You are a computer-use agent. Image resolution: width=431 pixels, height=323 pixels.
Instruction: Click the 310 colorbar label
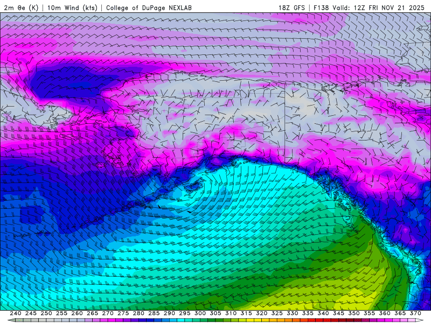pos(231,313)
